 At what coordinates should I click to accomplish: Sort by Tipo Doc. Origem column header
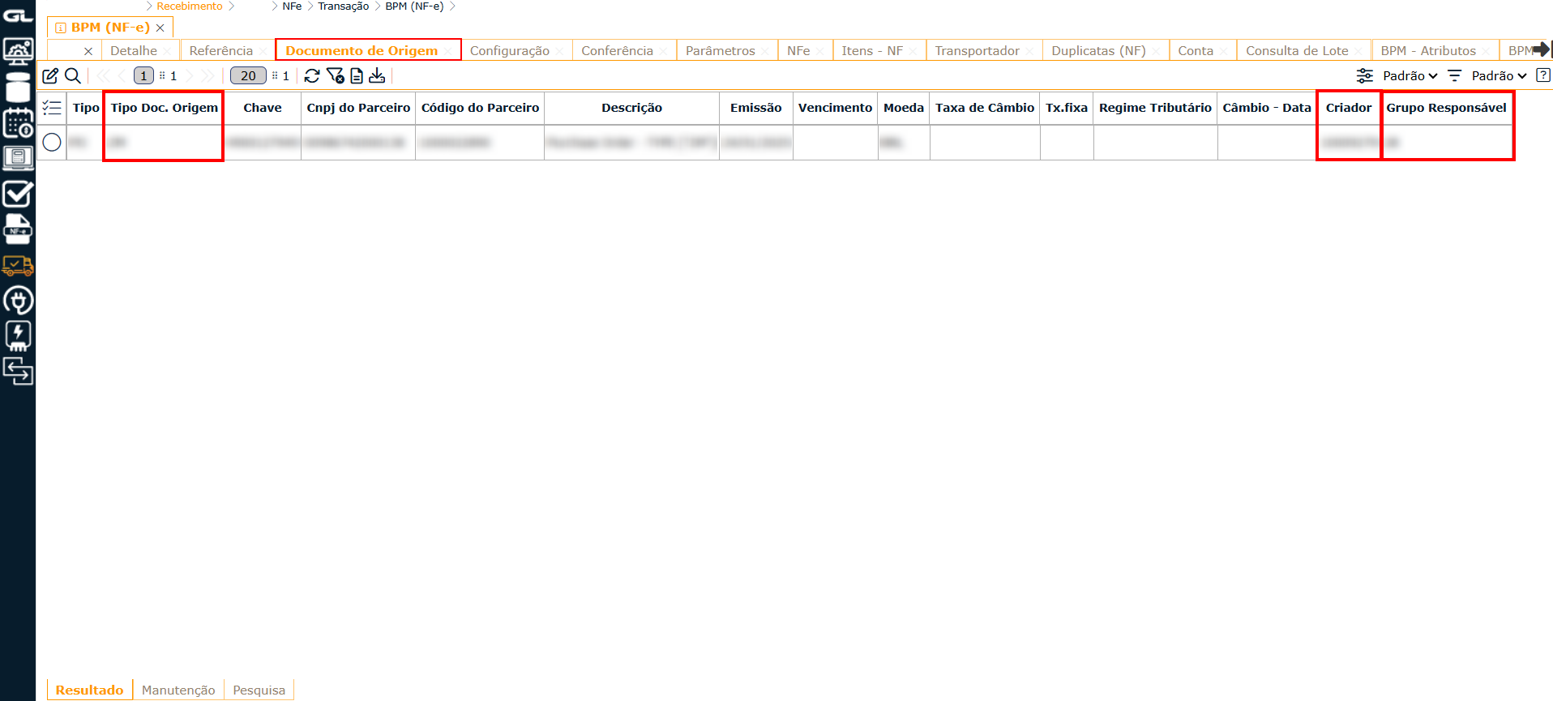[x=165, y=108]
